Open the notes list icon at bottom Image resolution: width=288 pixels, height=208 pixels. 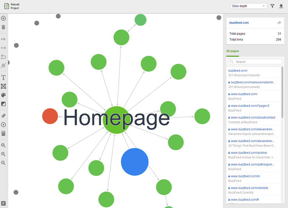[x=4, y=203]
